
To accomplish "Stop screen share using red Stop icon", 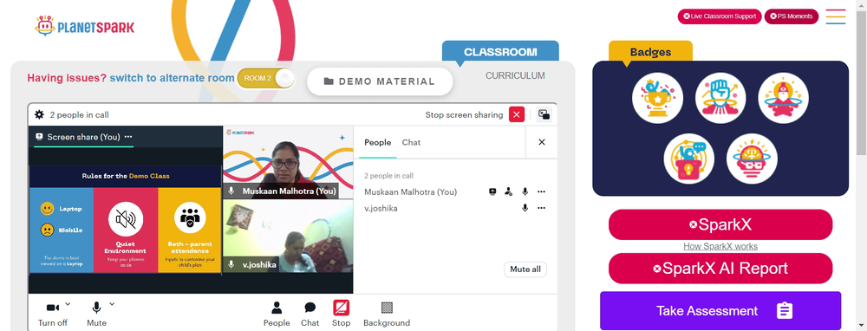I will 341,314.
